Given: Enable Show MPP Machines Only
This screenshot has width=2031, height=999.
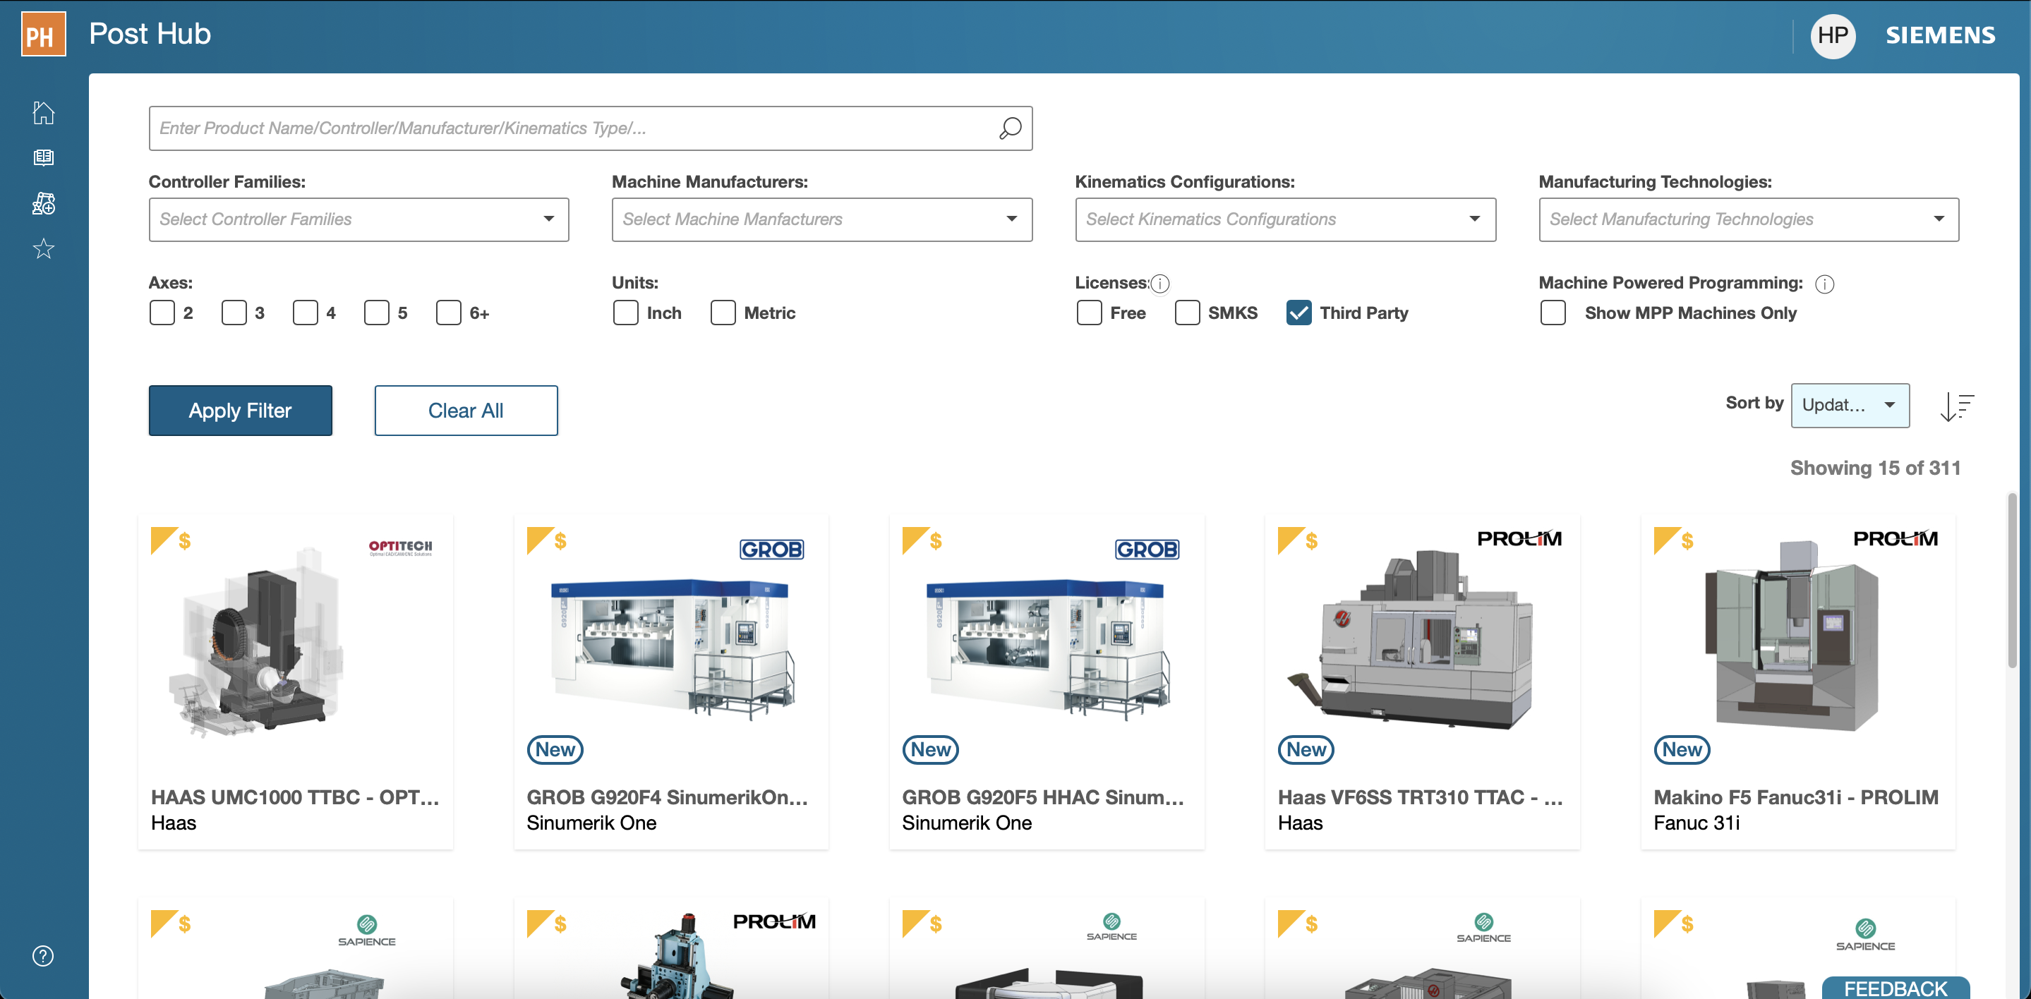Looking at the screenshot, I should (1553, 313).
